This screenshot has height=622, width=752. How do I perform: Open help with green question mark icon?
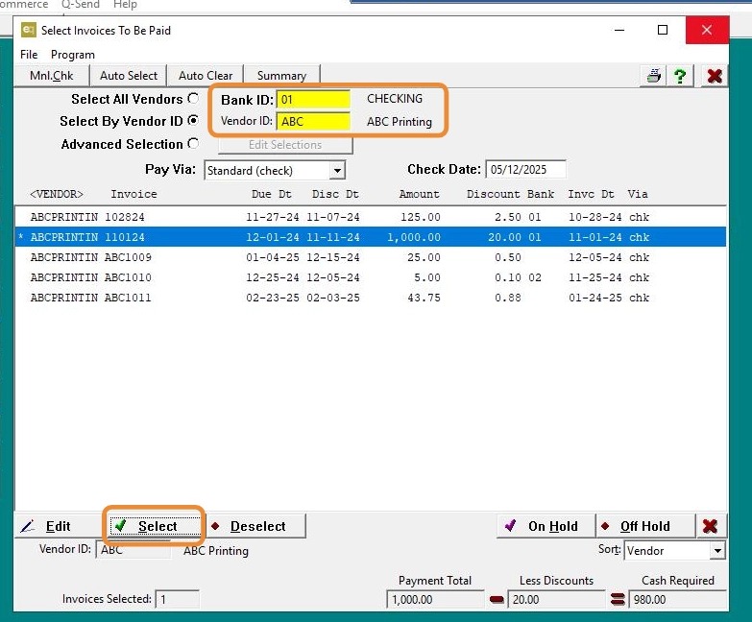pyautogui.click(x=680, y=76)
